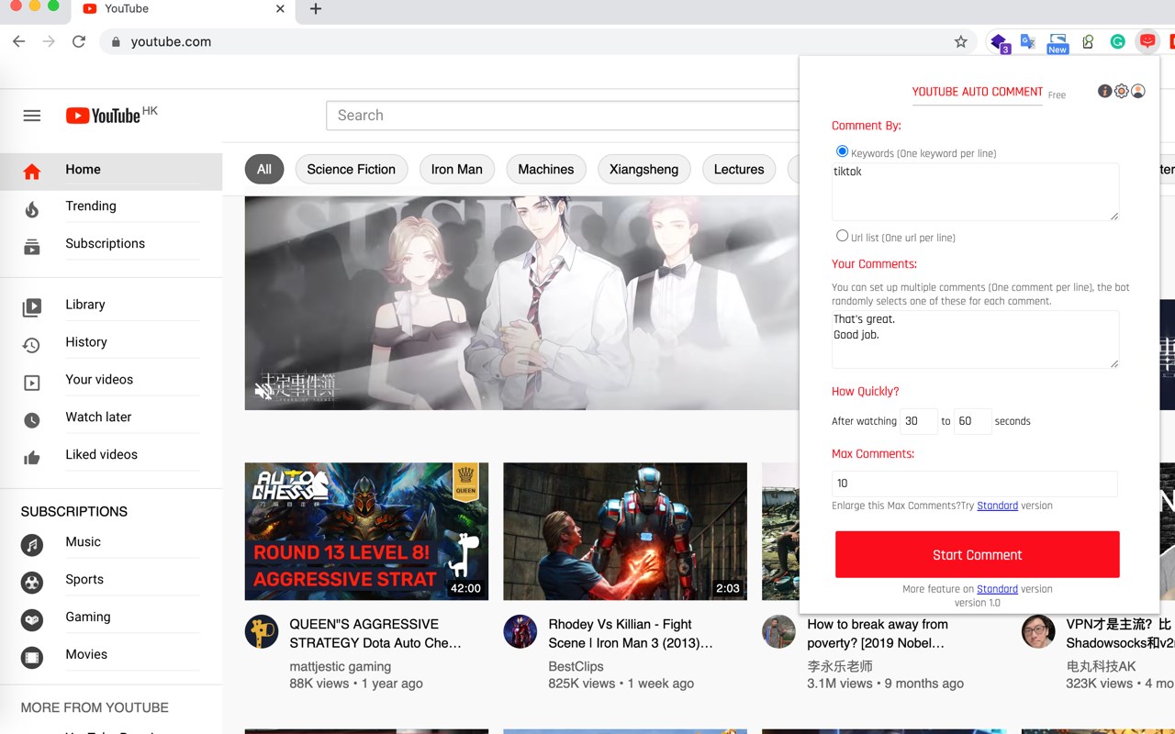The image size is (1175, 734).
Task: Click the History clock icon
Action: point(32,345)
